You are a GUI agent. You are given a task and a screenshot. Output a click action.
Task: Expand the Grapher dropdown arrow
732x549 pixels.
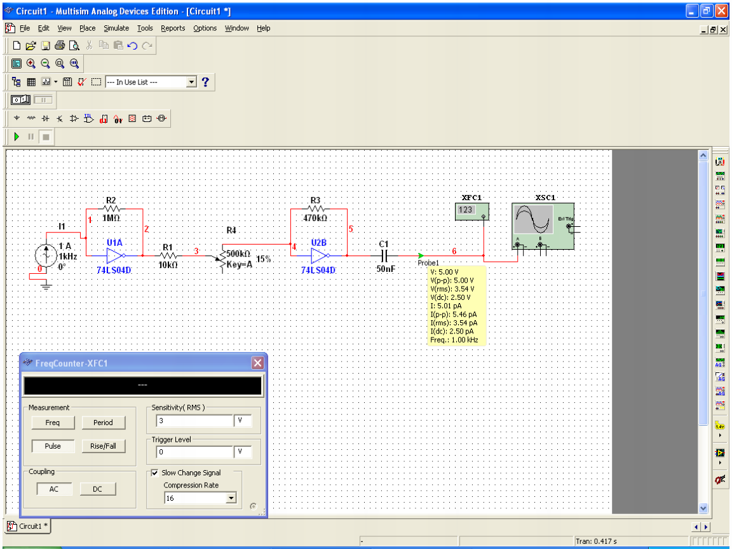(55, 82)
